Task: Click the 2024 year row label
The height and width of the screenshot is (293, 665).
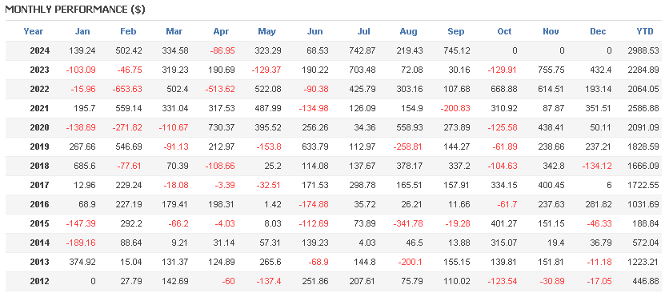Action: (x=40, y=51)
